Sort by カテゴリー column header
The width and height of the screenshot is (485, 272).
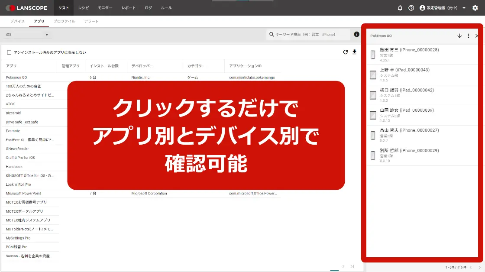[197, 66]
